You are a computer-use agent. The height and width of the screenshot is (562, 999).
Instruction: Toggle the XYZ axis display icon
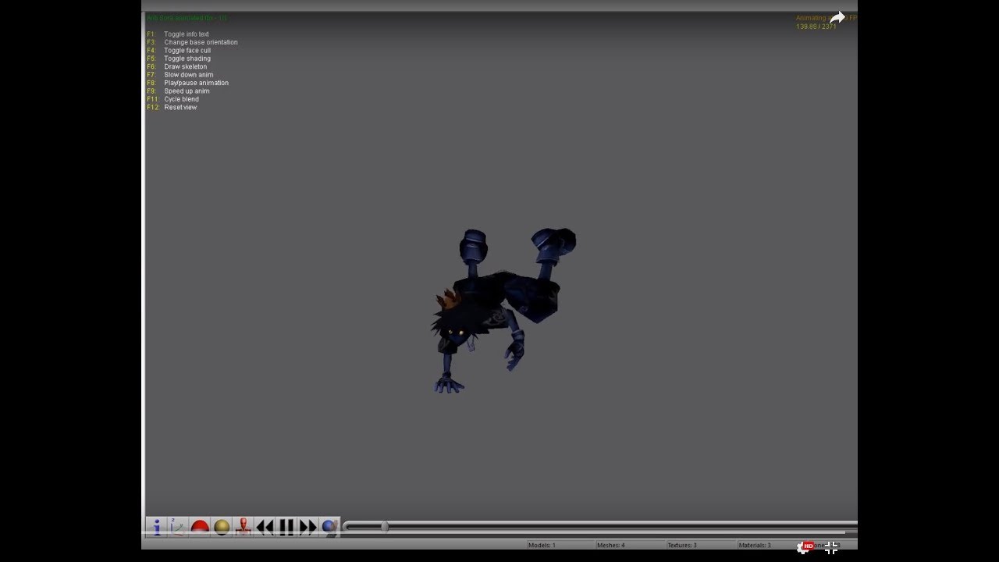point(178,527)
